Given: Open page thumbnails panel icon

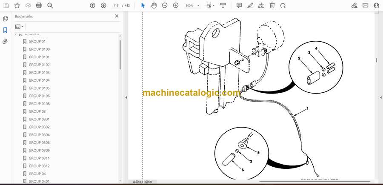Looking at the screenshot, I should pos(6,19).
